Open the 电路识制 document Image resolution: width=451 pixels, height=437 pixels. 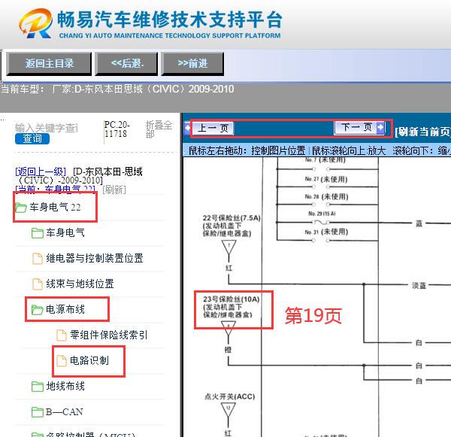(89, 360)
